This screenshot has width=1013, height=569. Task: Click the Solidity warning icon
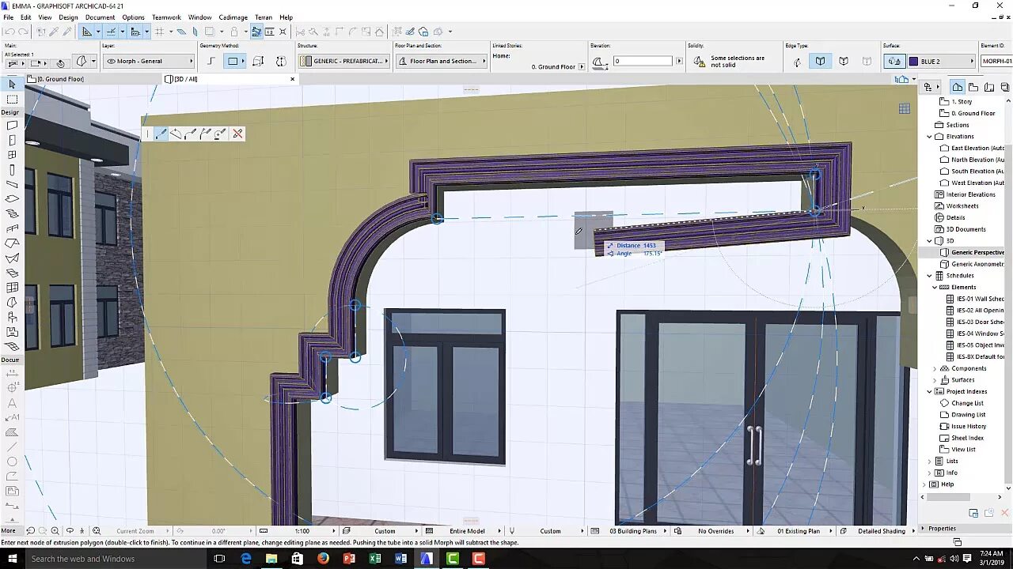(700, 61)
